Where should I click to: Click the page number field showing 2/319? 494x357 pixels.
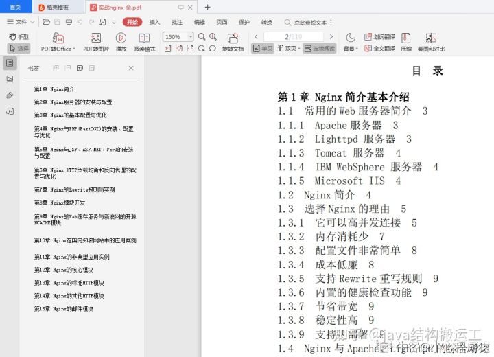(294, 37)
